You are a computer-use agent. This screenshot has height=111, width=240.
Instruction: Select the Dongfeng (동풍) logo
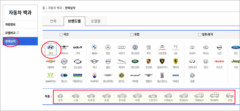tap(192, 75)
